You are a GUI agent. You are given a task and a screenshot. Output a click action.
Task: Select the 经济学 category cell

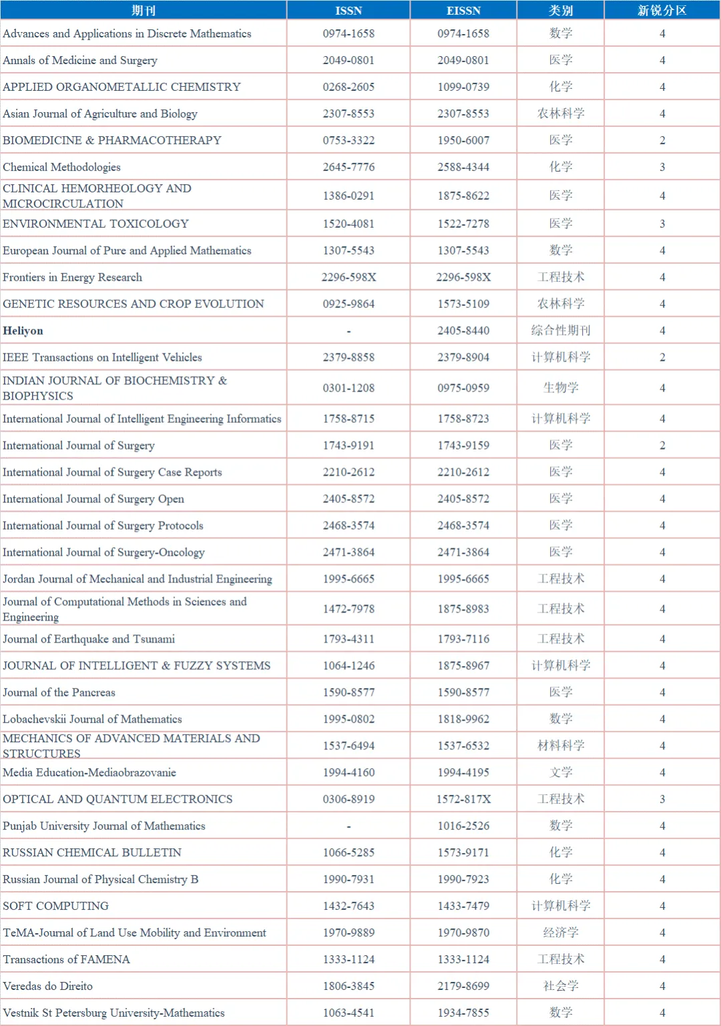click(561, 932)
